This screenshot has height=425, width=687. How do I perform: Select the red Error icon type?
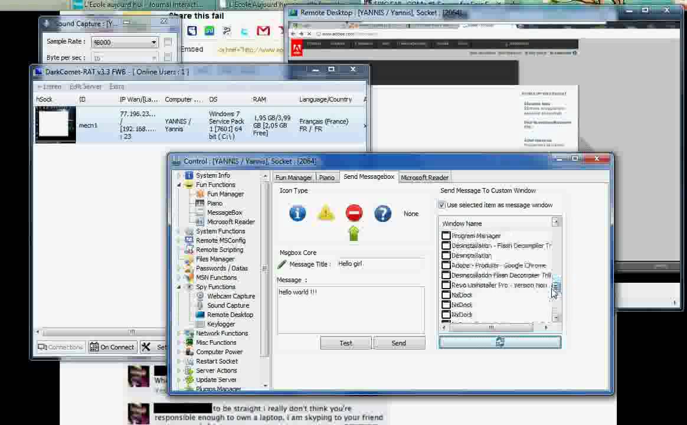354,213
